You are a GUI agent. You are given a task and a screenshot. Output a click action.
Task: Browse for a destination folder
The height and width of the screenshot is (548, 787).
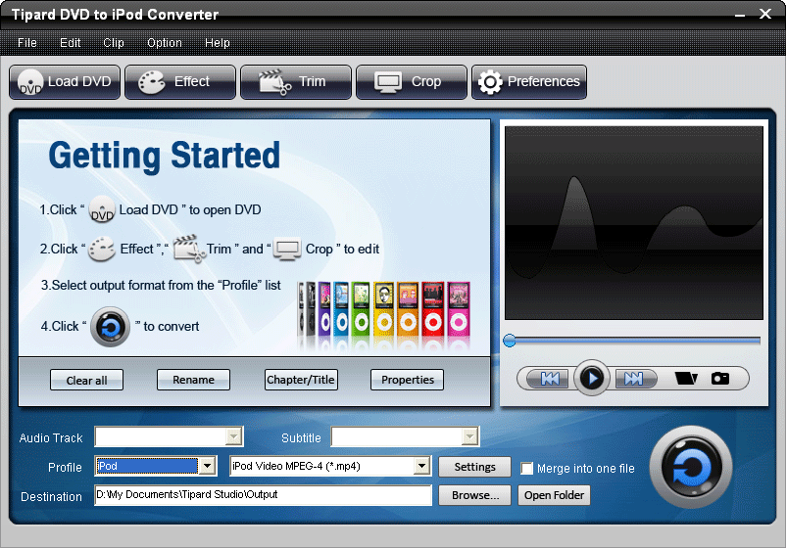(x=474, y=495)
